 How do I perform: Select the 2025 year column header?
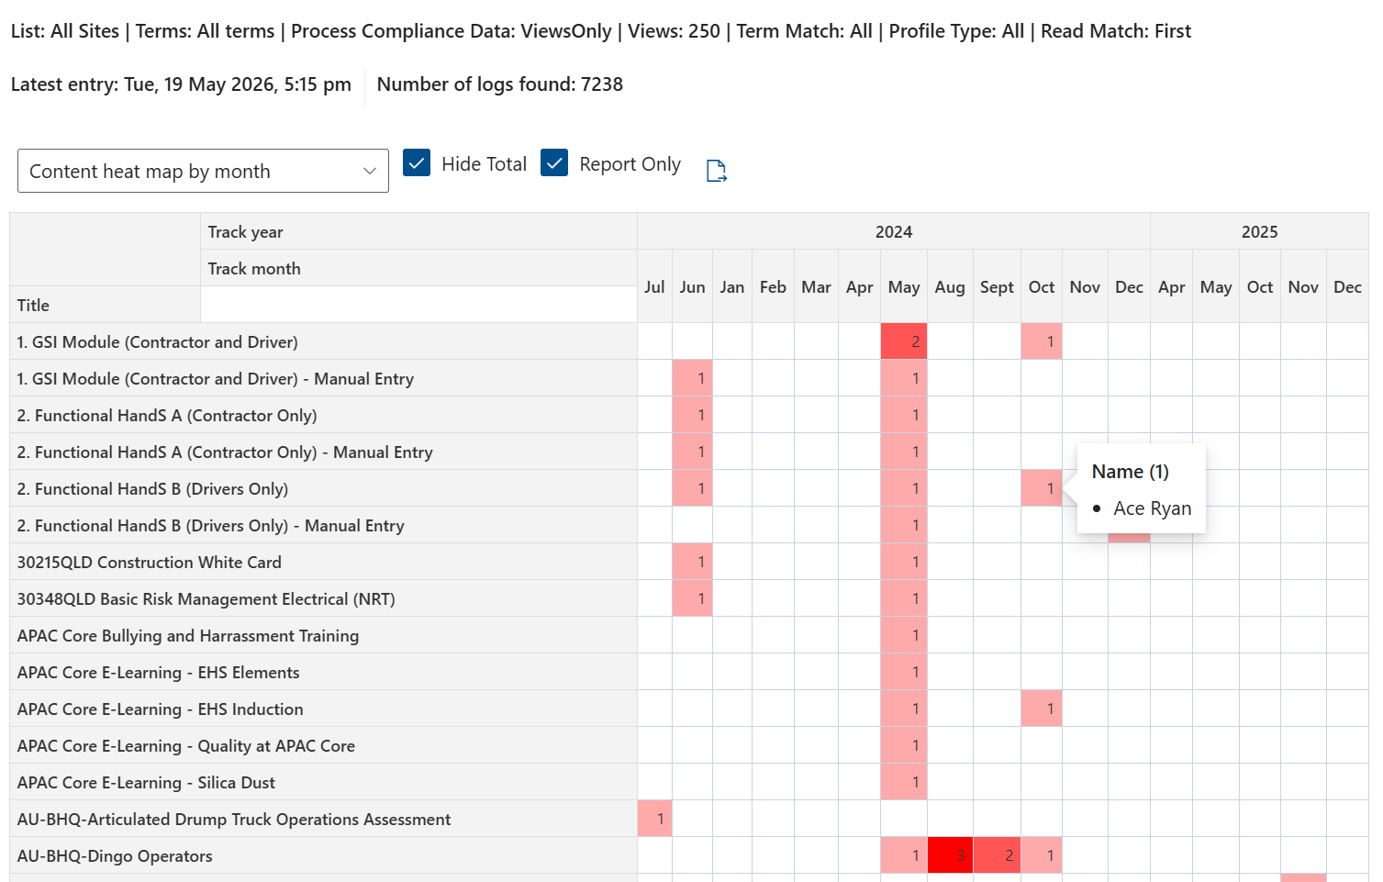tap(1259, 231)
